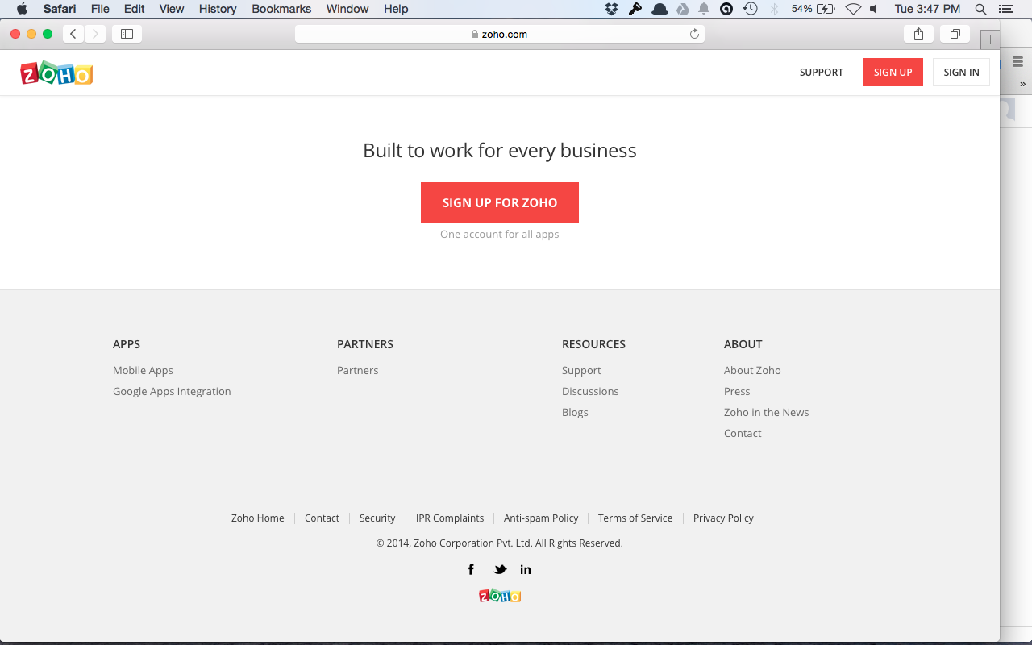This screenshot has height=645, width=1032.
Task: Open the History menu
Action: tap(218, 9)
